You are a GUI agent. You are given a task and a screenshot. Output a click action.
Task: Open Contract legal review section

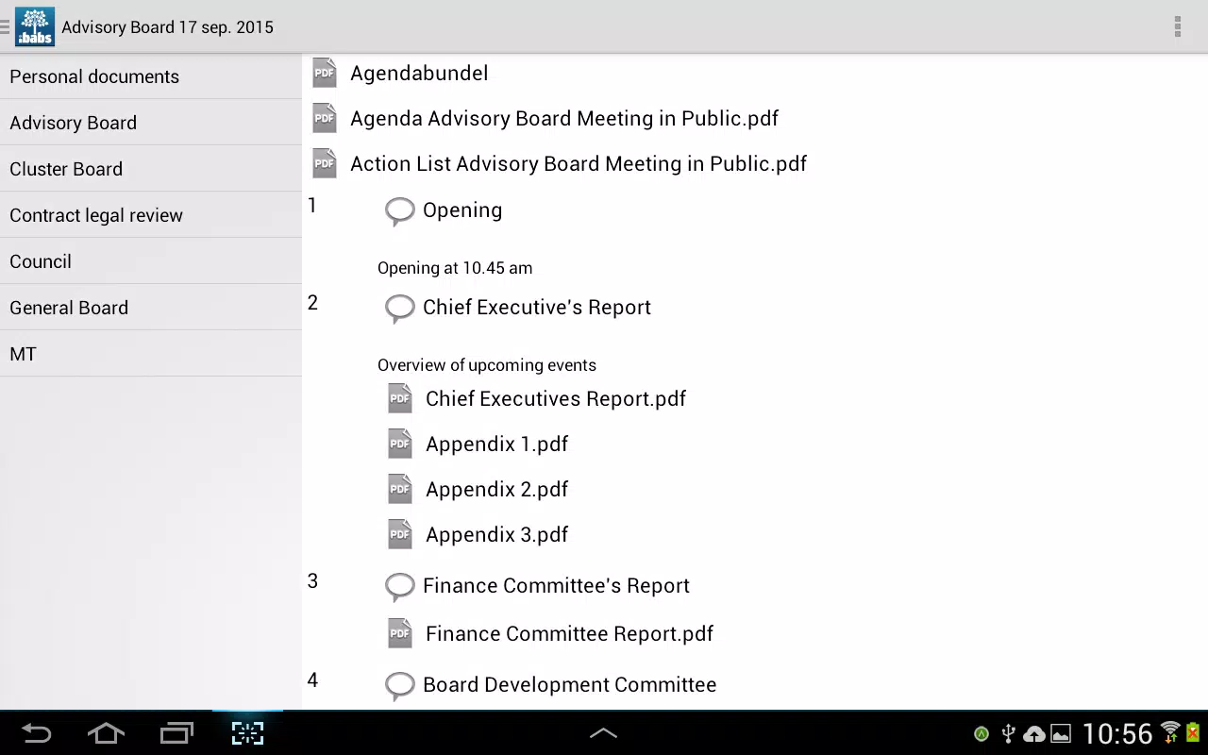coord(151,215)
